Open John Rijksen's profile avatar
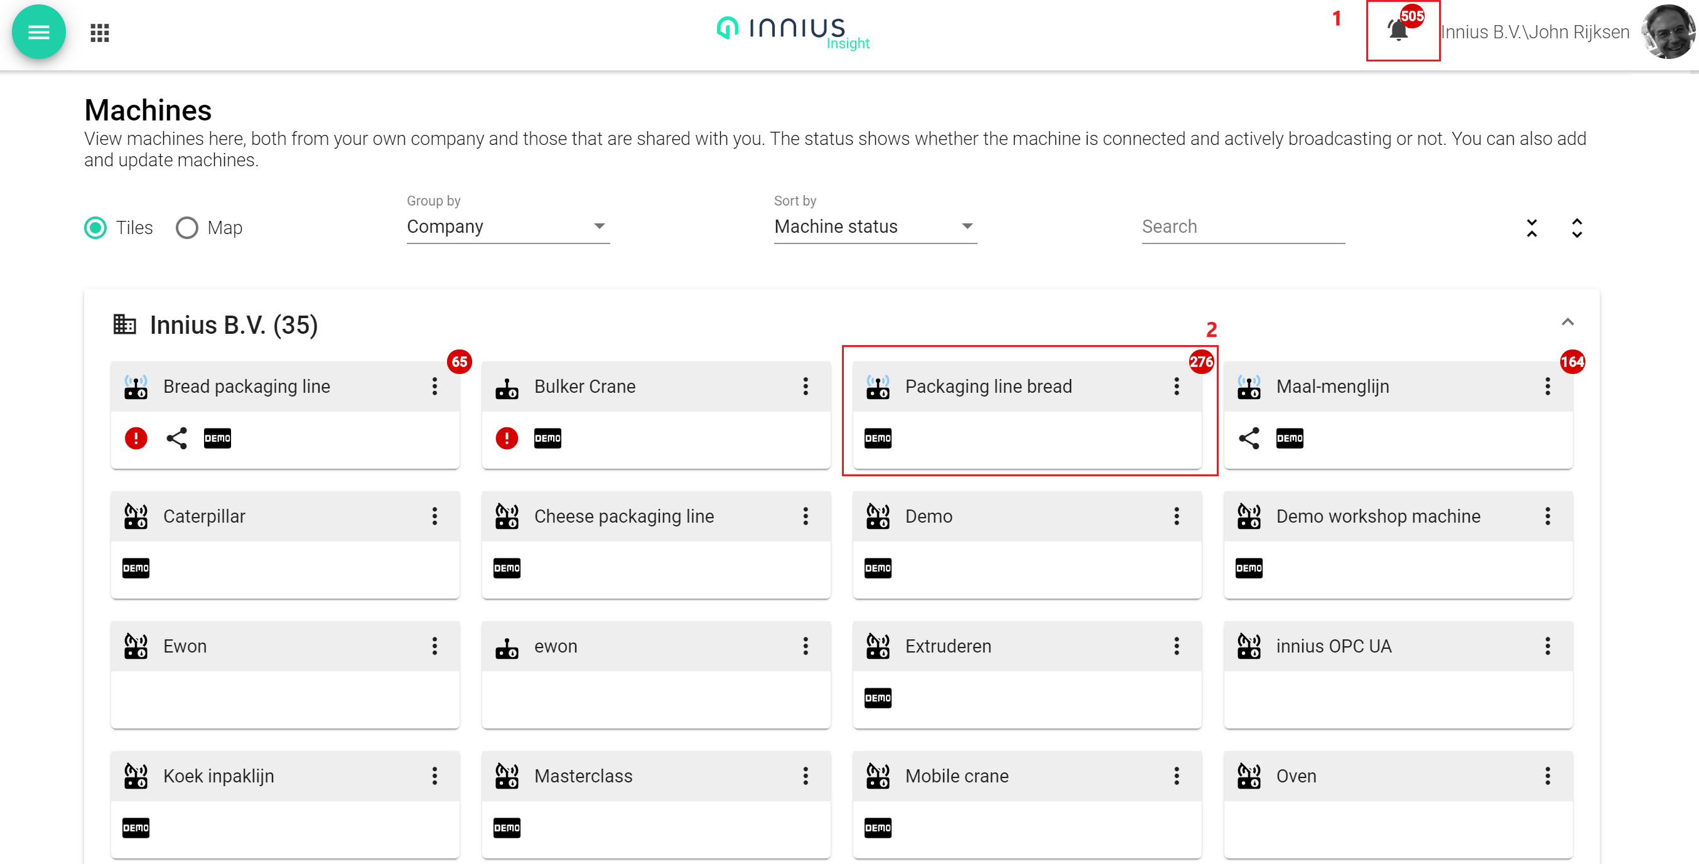The image size is (1699, 864). click(1668, 31)
